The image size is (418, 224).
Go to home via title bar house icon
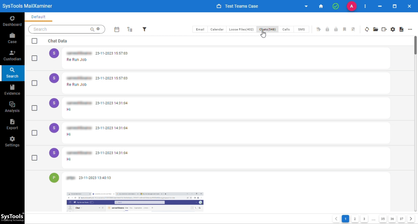point(321,6)
